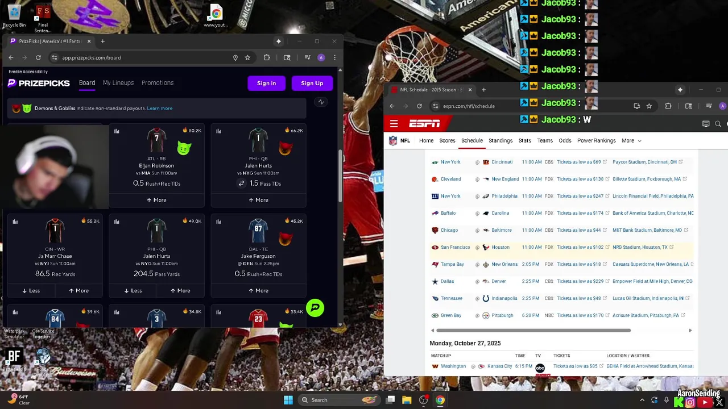Open the ESPN news feed icon beside search
This screenshot has height=409, width=728.
(706, 124)
